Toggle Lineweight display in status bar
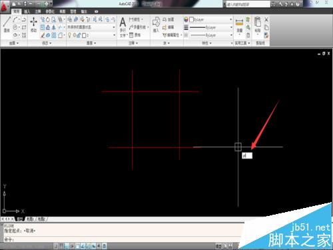This screenshot has width=333, height=250. [x=99, y=246]
